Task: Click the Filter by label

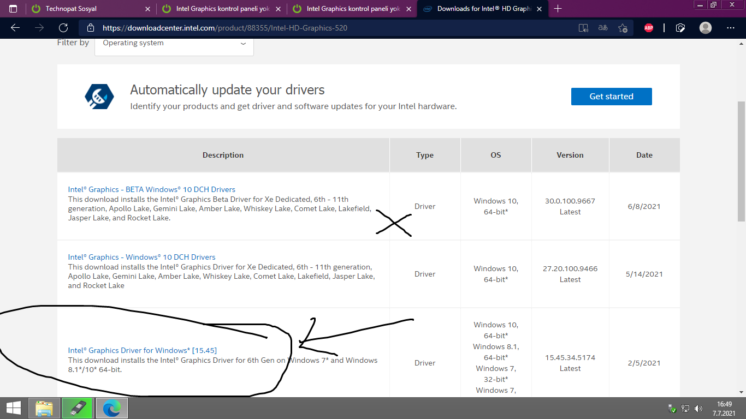Action: pyautogui.click(x=73, y=43)
